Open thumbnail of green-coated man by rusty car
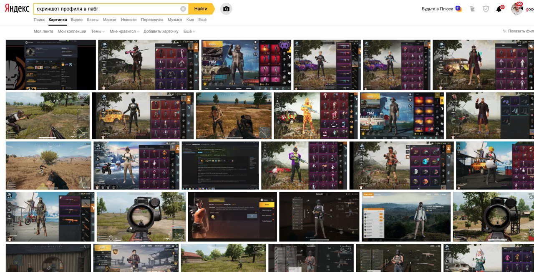Screen dimensions: 534x272 point(483,65)
